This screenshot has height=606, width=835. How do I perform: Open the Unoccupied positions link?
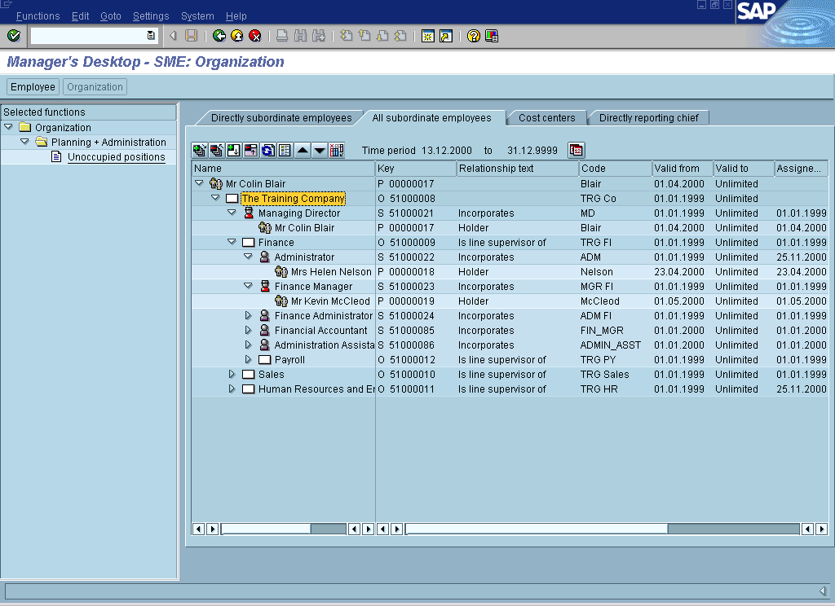[x=116, y=157]
